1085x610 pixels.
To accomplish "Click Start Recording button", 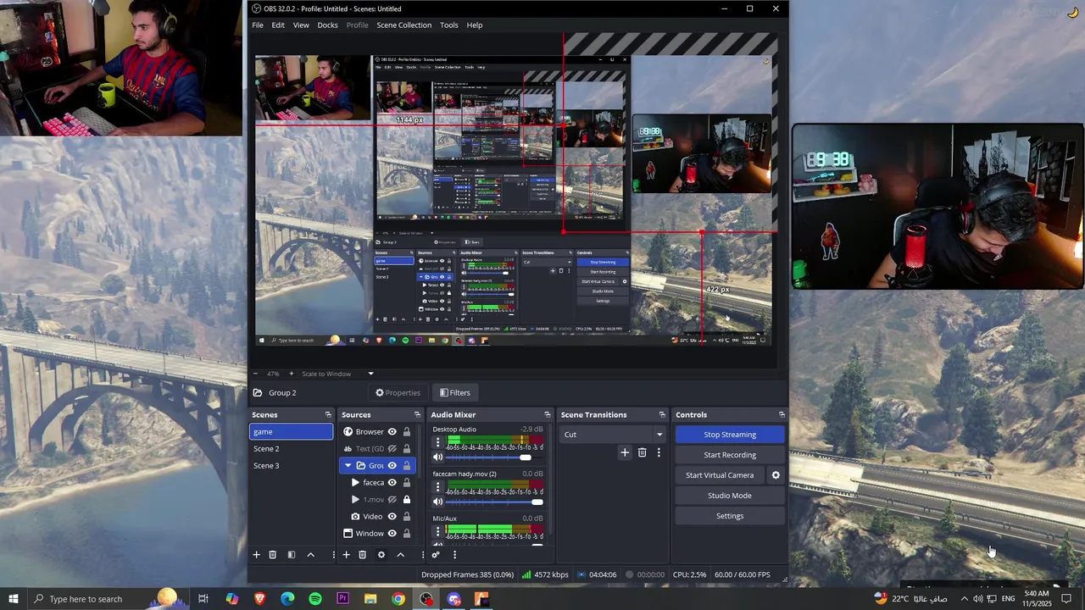I will click(730, 455).
